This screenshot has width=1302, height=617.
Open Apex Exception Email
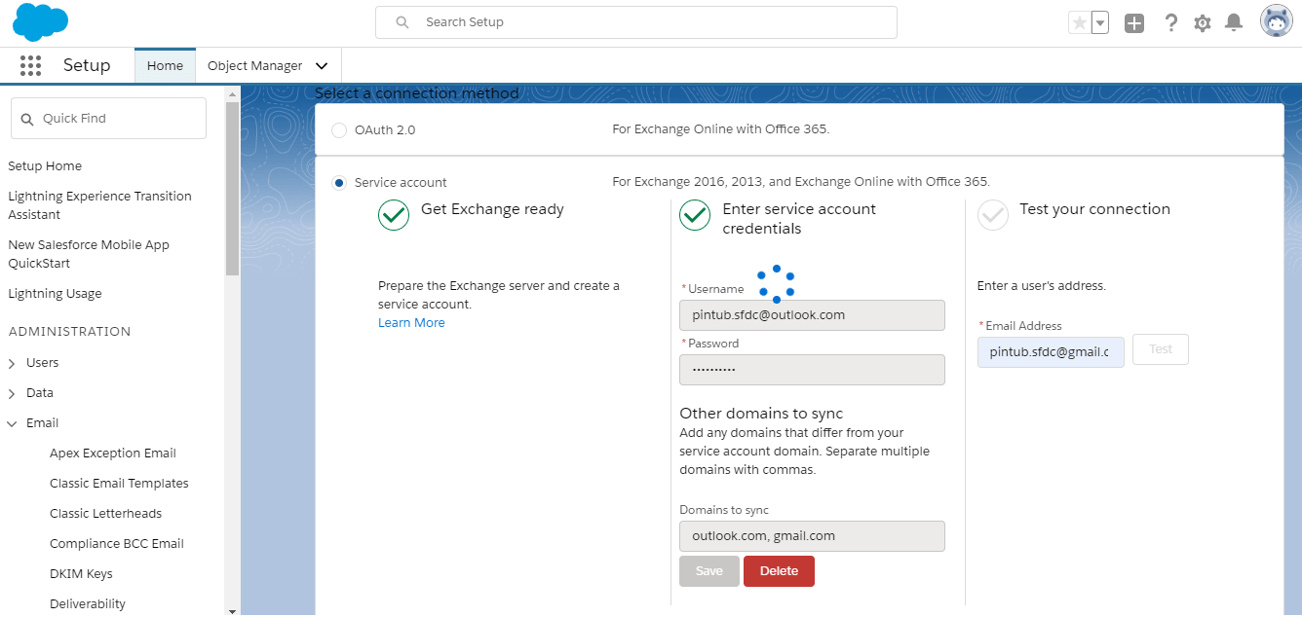pos(113,454)
